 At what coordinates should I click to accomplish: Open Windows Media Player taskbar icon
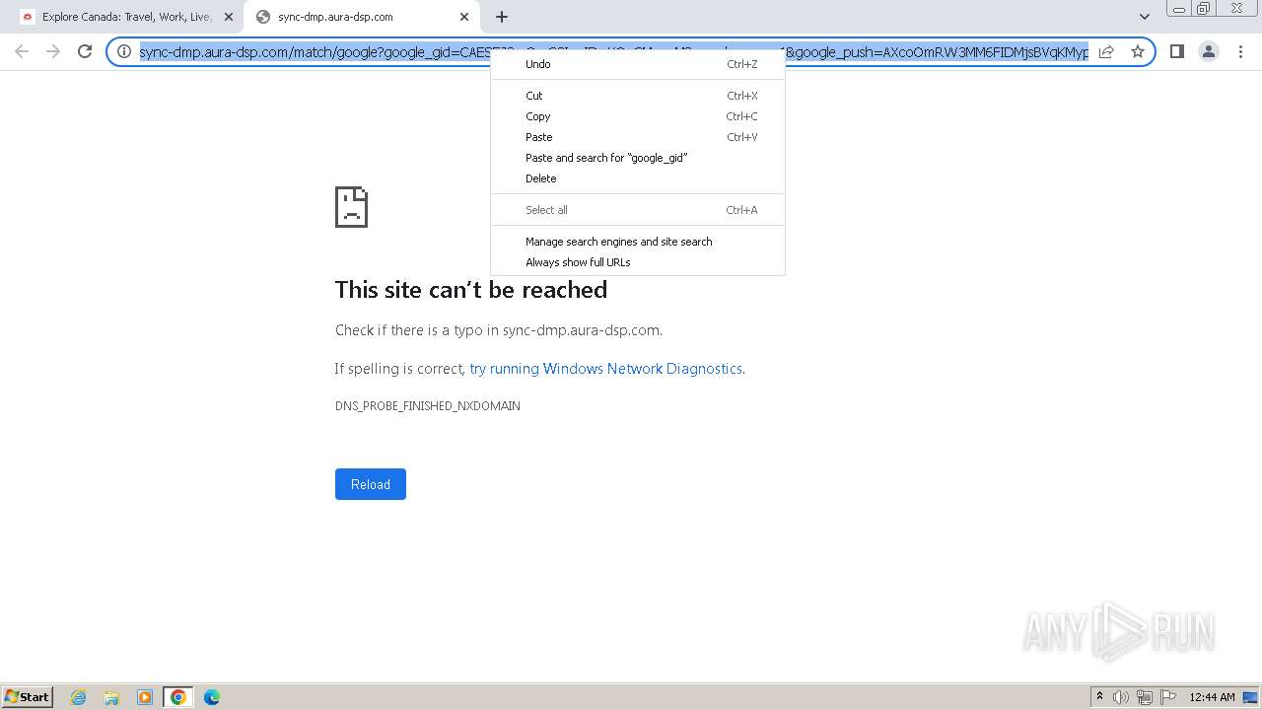point(145,697)
